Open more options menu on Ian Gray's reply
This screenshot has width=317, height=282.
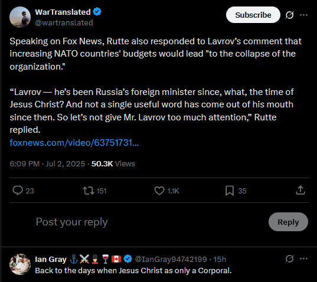coord(303,258)
